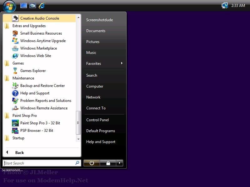The height and width of the screenshot is (187, 250).
Task: Open Pictures from the Start menu
Action: (93, 42)
